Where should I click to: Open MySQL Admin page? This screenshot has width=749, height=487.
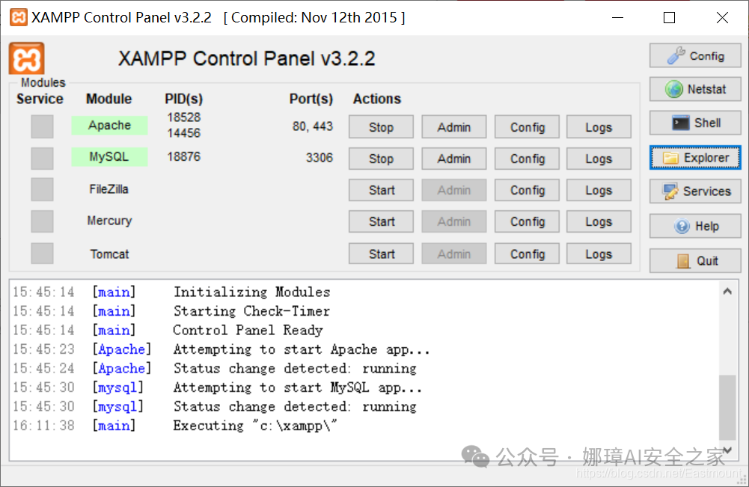pos(453,159)
